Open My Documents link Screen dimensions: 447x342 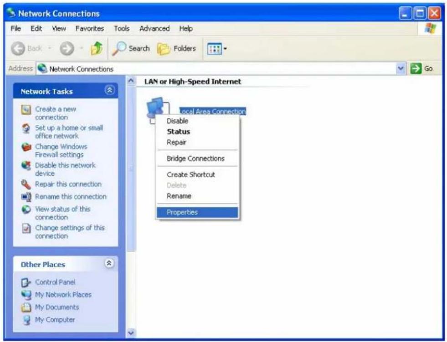tap(57, 307)
